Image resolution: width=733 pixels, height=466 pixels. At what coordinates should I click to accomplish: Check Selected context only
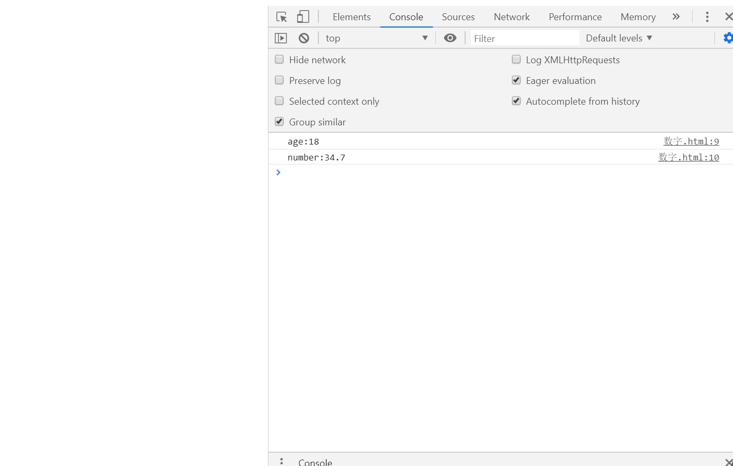point(279,101)
